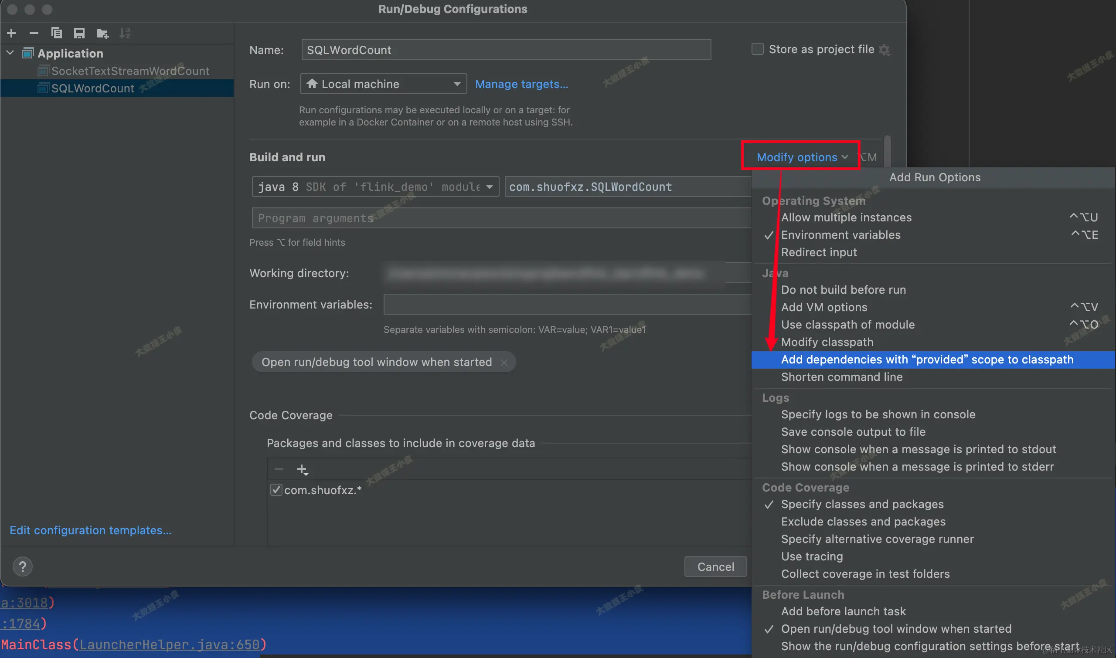This screenshot has height=658, width=1116.
Task: Open the java 8 SDK module dropdown
Action: coord(375,187)
